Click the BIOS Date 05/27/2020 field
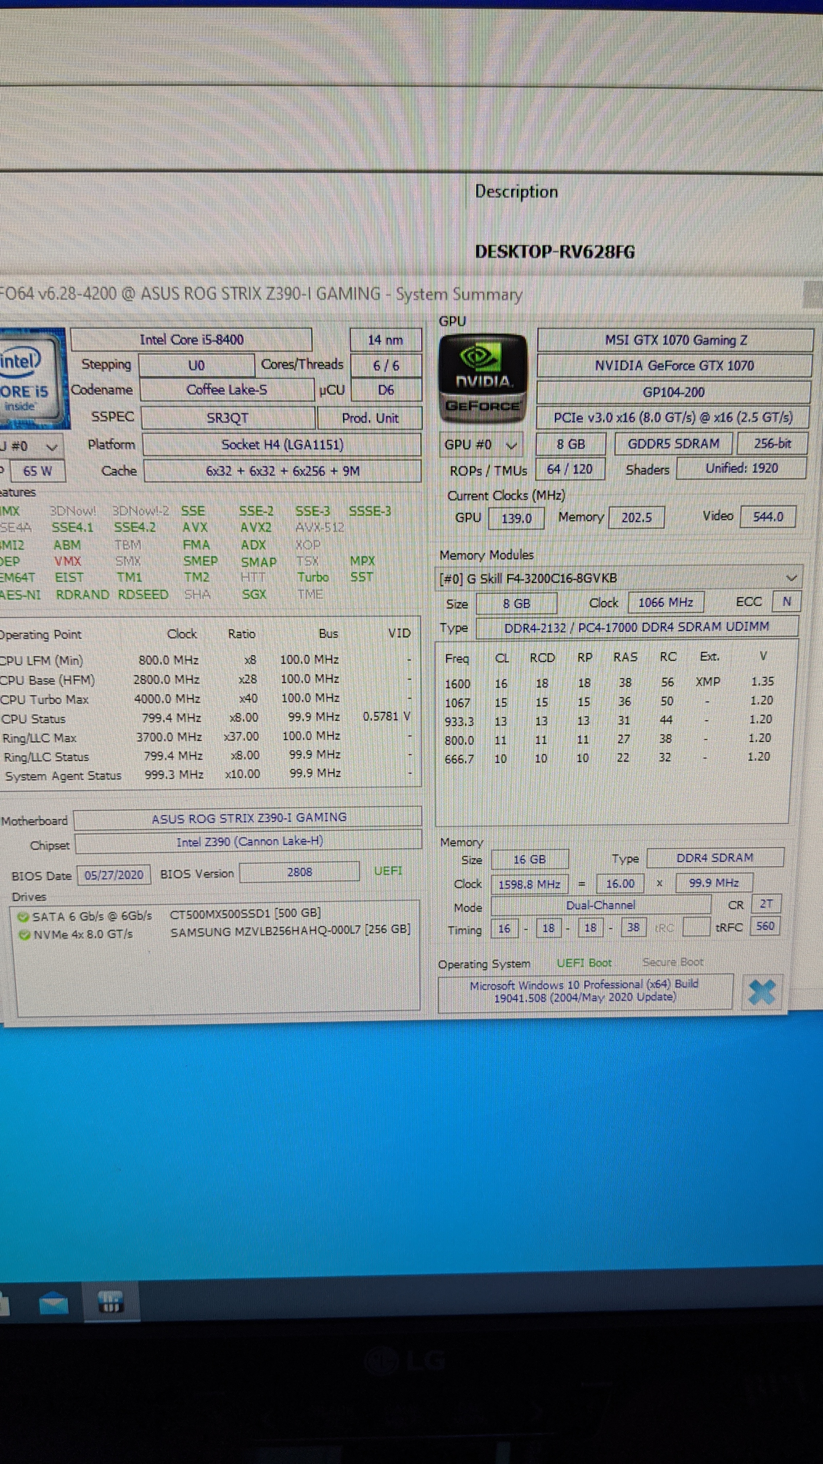Screen dimensions: 823x1464 pos(114,875)
